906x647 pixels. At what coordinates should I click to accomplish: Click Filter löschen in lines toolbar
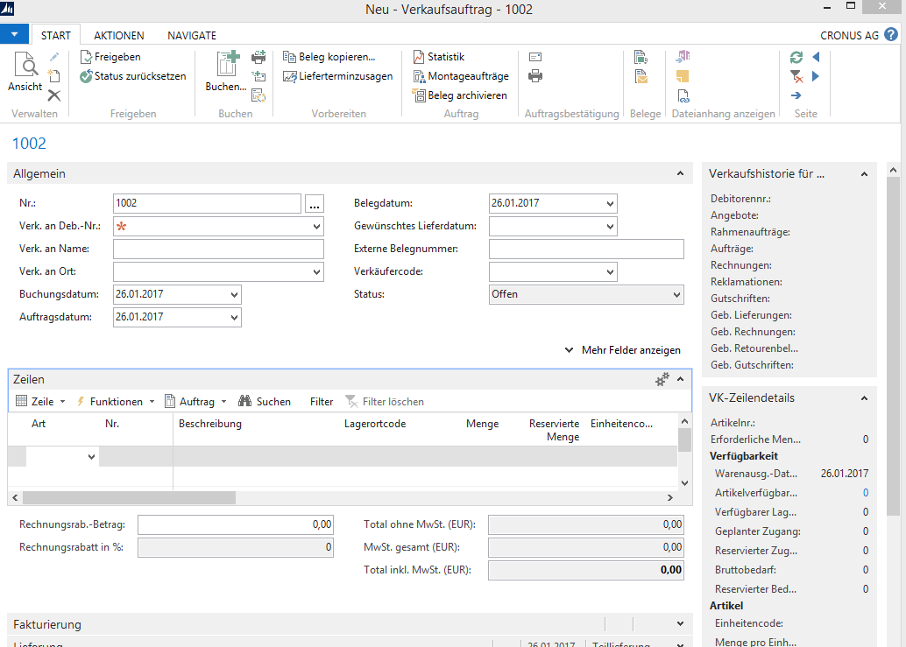point(385,402)
